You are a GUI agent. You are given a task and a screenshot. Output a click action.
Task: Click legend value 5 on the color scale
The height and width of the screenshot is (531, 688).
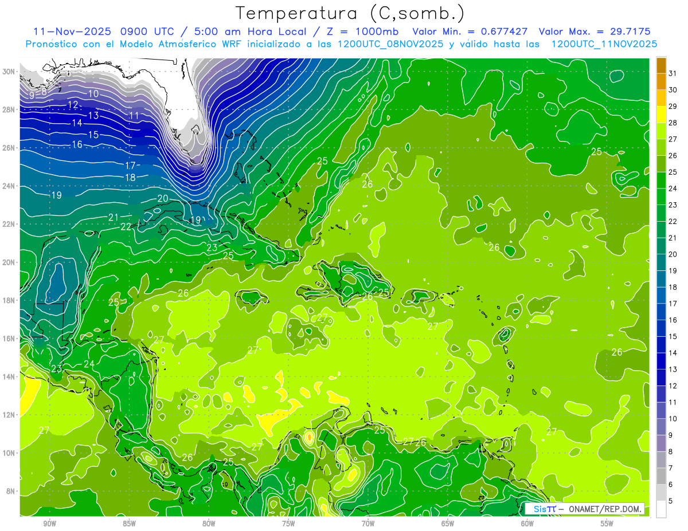[671, 501]
